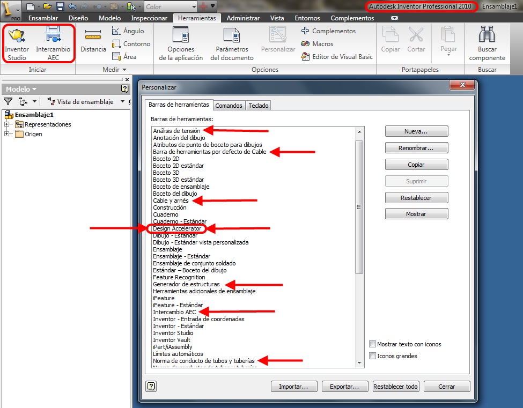The width and height of the screenshot is (523, 408).
Task: Open the Intercambio AEC ribbon tool
Action: pos(53,43)
